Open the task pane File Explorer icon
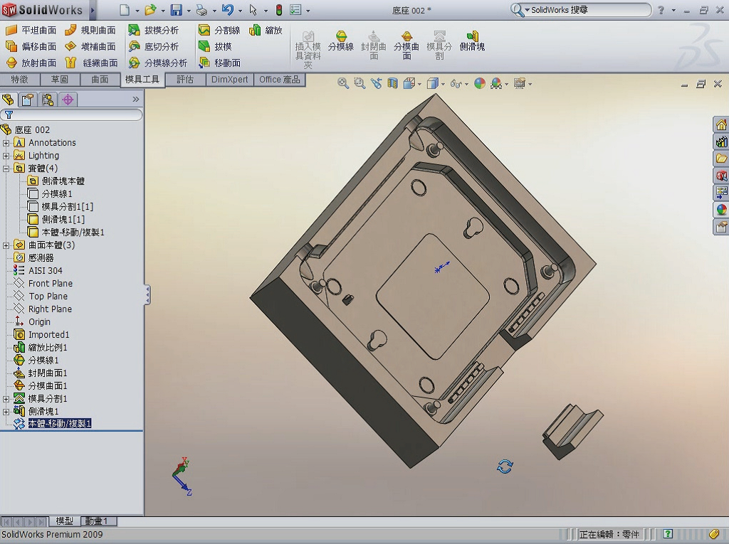729x544 pixels. tap(721, 159)
